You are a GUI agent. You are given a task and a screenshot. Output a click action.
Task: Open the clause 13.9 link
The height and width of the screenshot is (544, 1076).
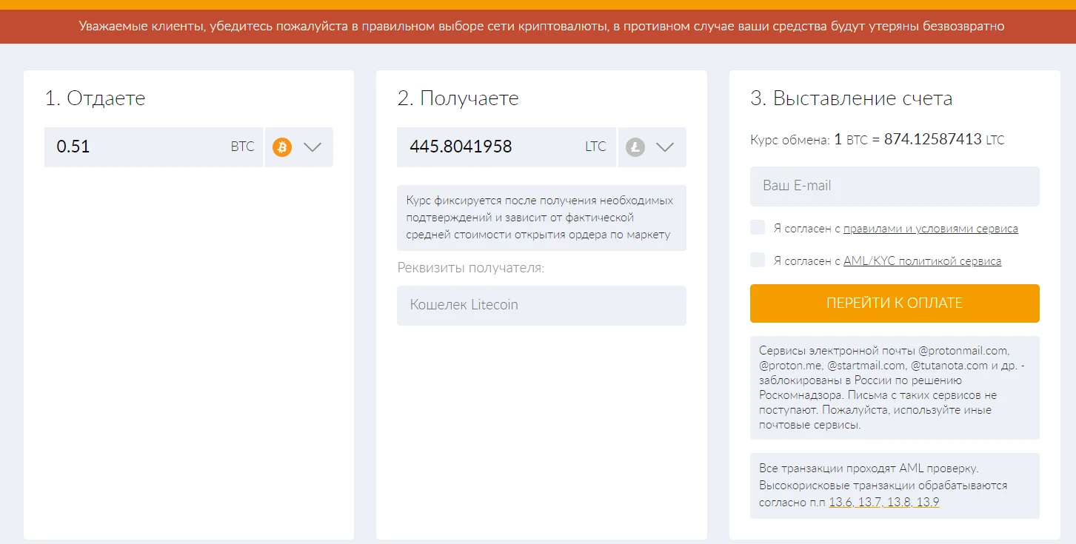[928, 503]
